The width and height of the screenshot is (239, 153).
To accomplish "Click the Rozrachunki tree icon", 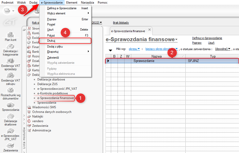I will click(x=29, y=56).
